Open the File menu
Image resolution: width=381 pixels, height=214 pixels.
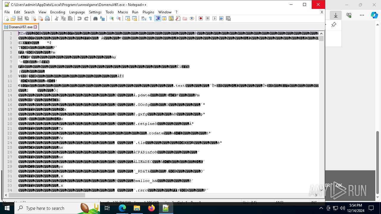click(7, 12)
